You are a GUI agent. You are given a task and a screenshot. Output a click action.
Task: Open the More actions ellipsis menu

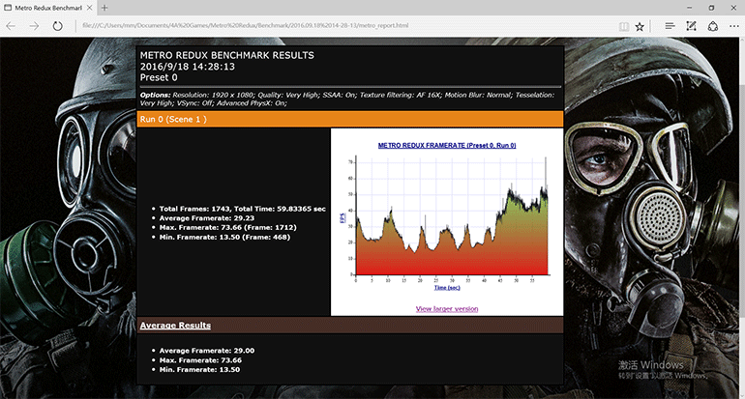[734, 27]
